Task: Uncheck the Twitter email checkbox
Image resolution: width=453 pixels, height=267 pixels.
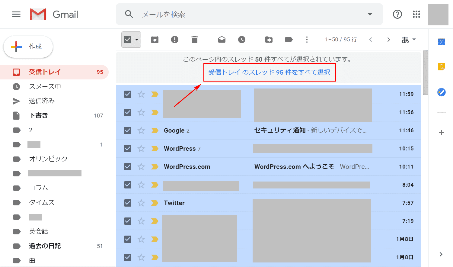Action: [x=128, y=203]
